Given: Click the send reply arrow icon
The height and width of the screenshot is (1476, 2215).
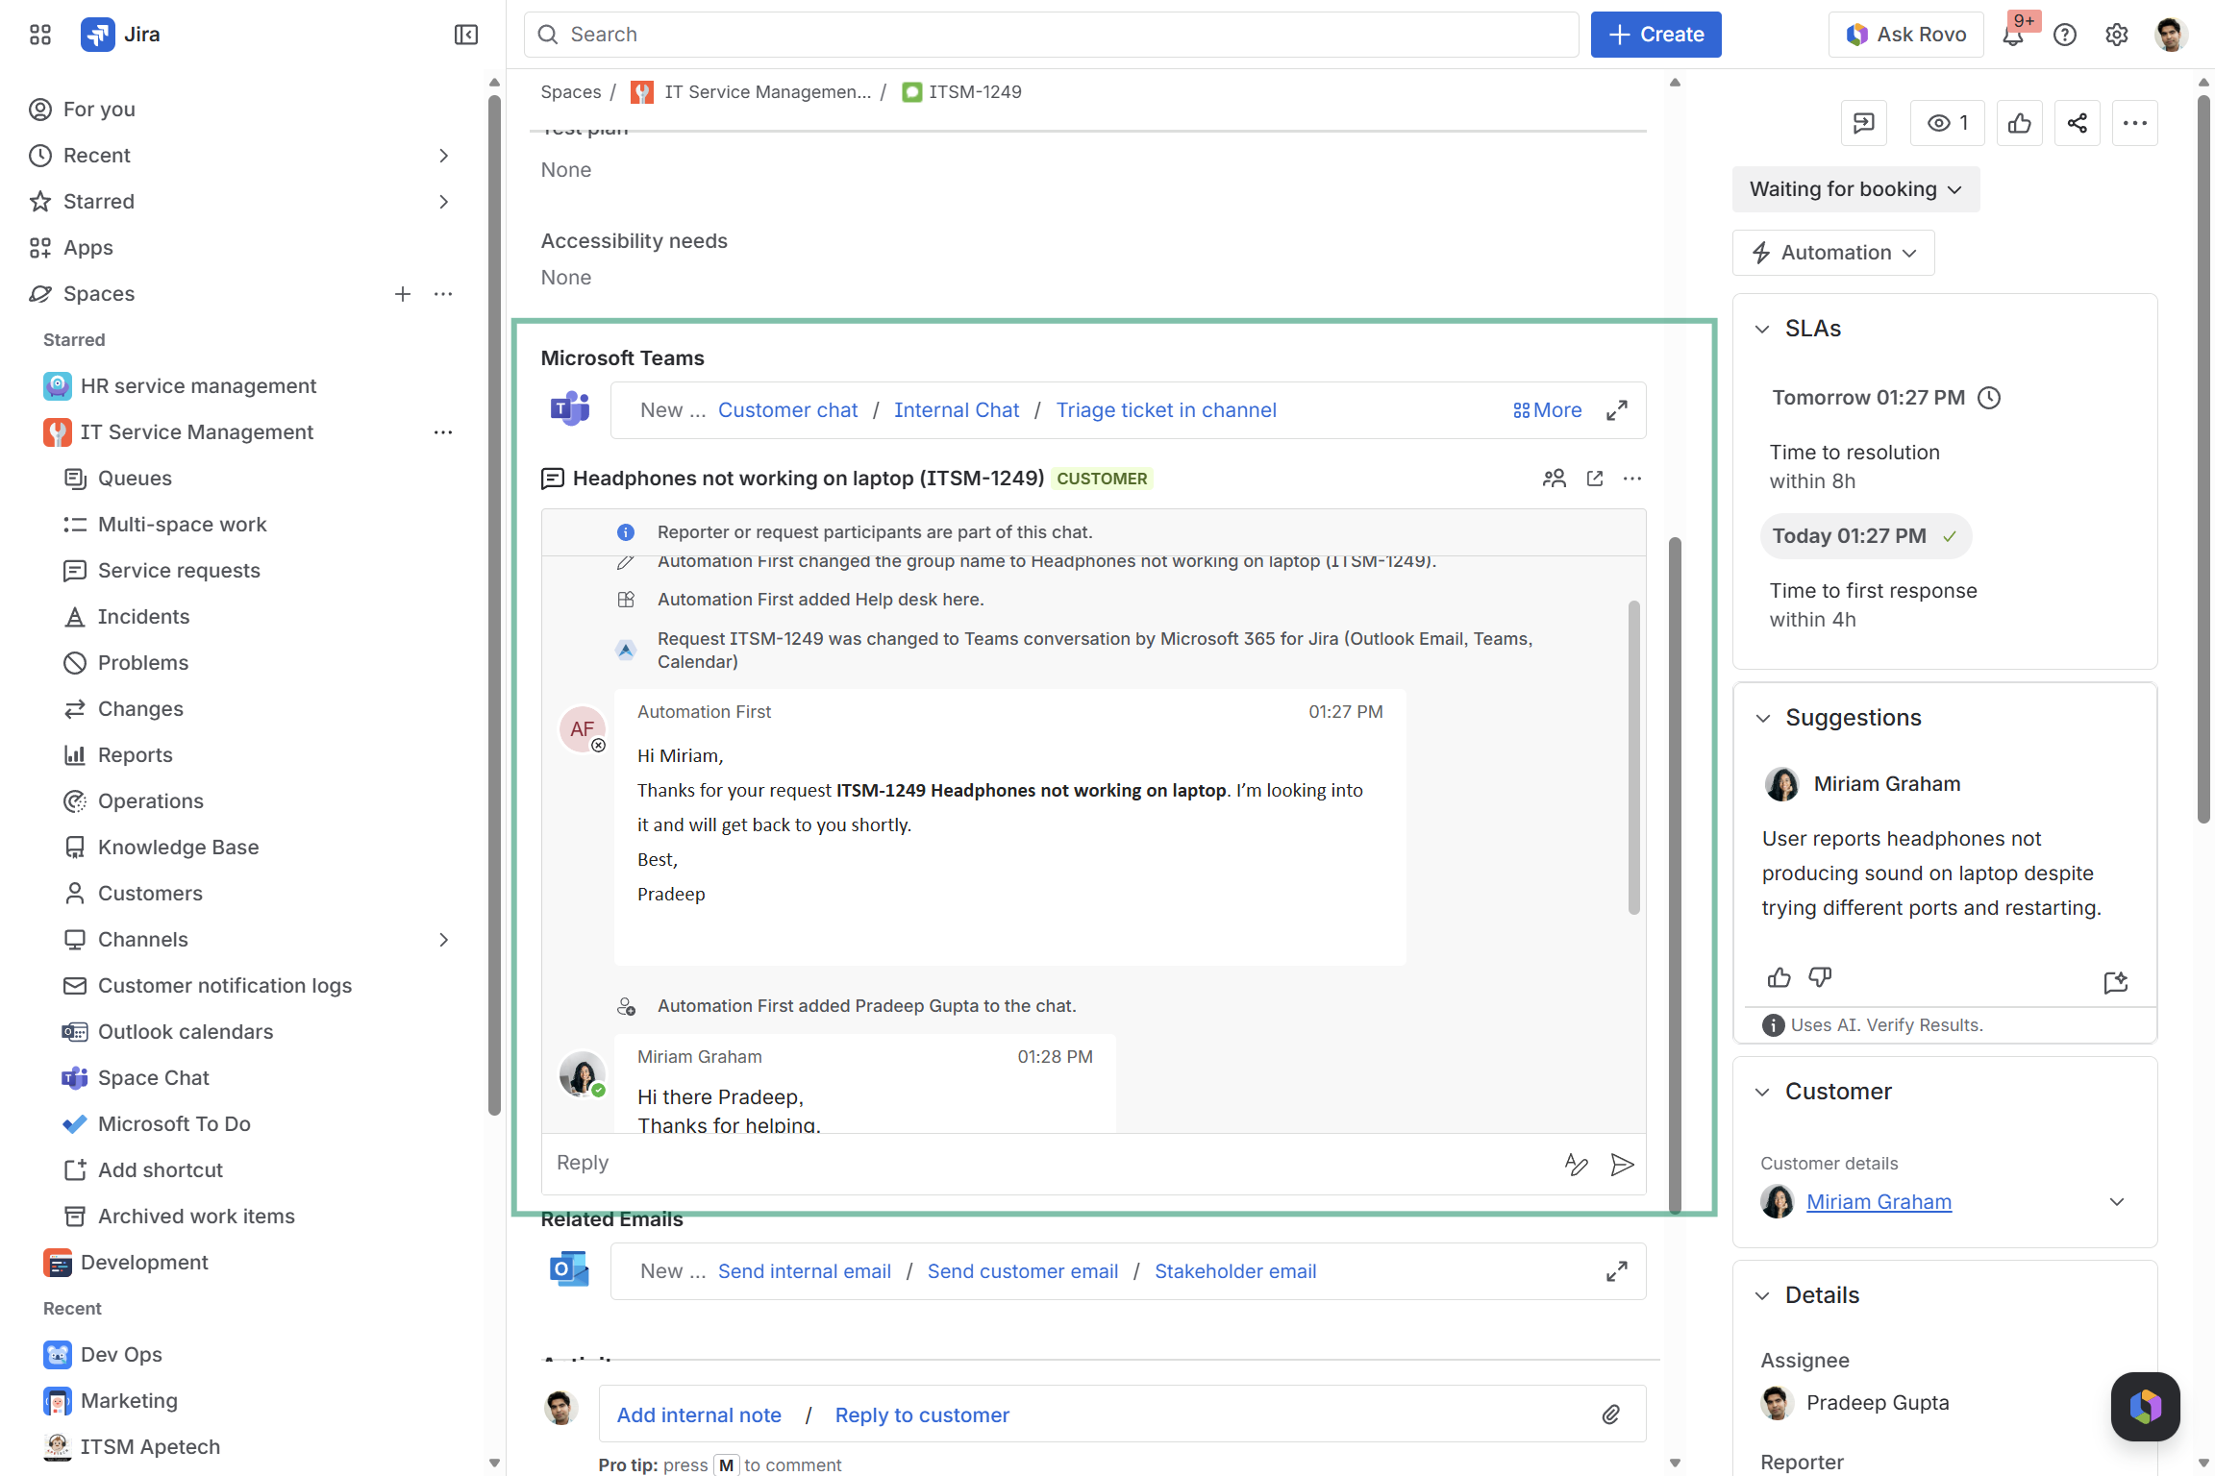Looking at the screenshot, I should [x=1622, y=1165].
